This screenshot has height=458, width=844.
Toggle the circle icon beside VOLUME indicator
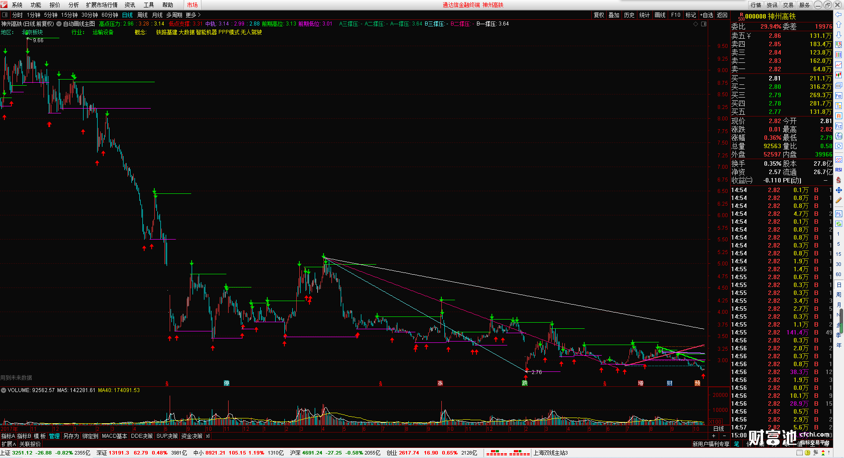(x=4, y=390)
